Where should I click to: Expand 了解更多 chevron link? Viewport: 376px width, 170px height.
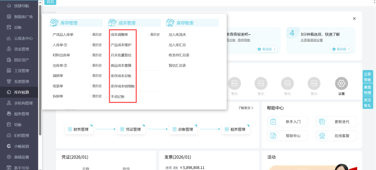[245, 108]
